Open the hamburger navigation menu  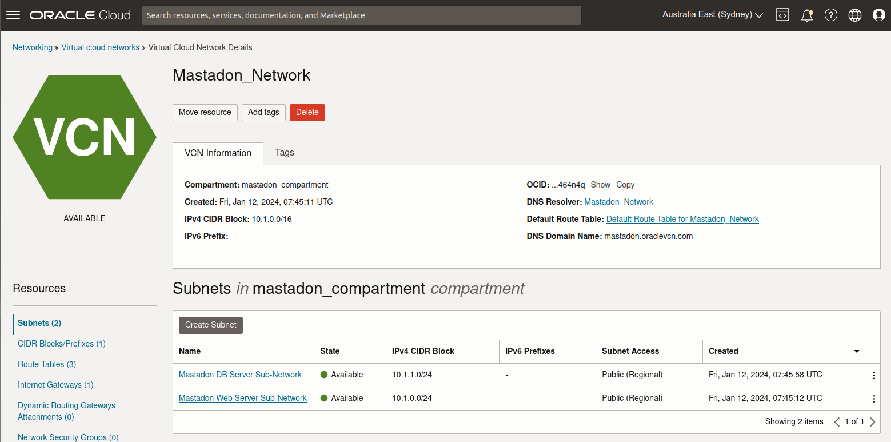click(13, 15)
